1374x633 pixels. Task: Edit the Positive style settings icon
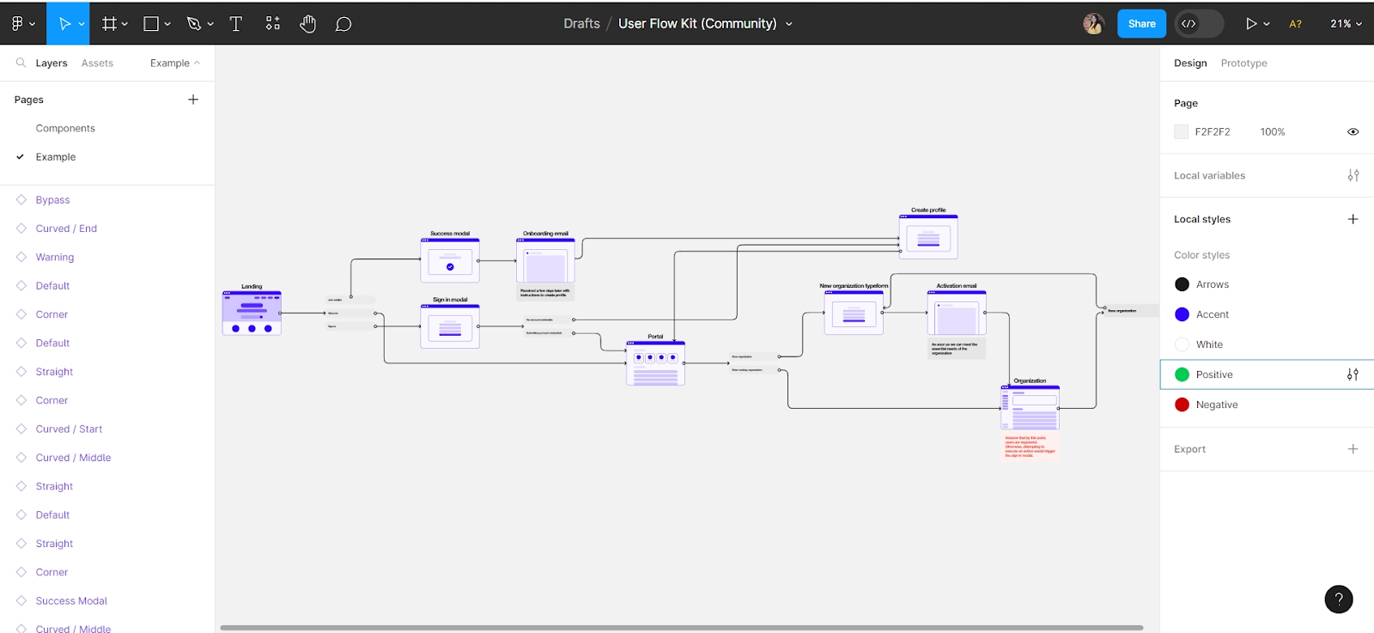[1353, 374]
